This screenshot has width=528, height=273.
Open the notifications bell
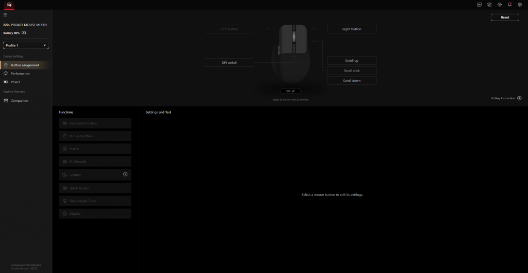[x=509, y=5]
